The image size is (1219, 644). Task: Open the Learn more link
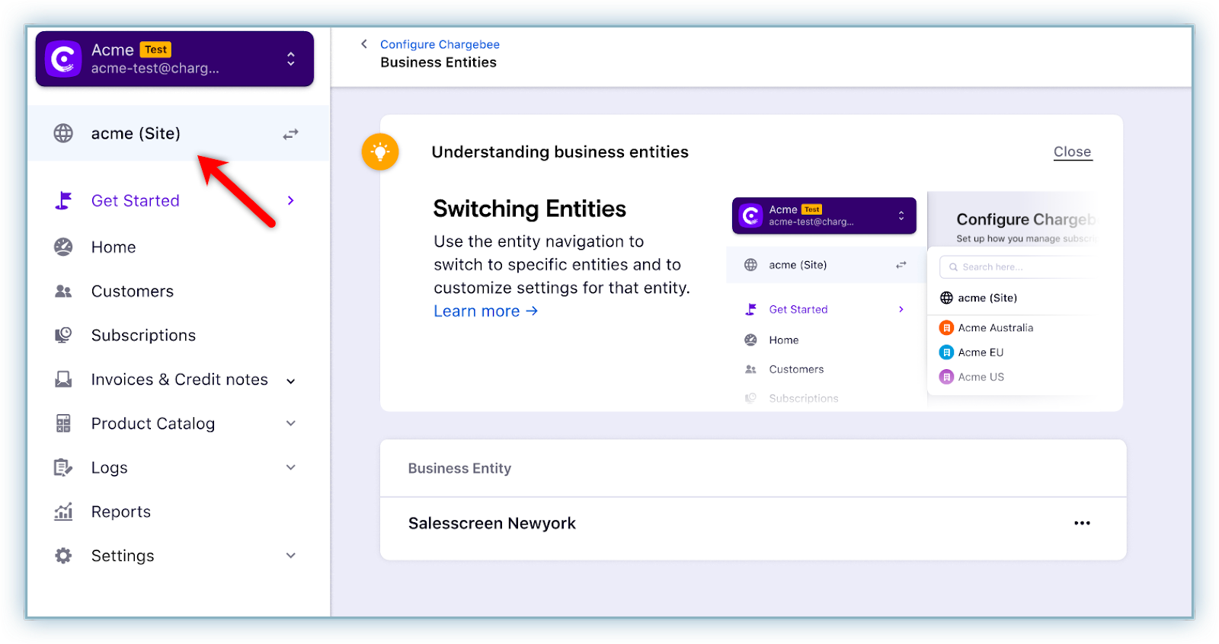(x=485, y=311)
